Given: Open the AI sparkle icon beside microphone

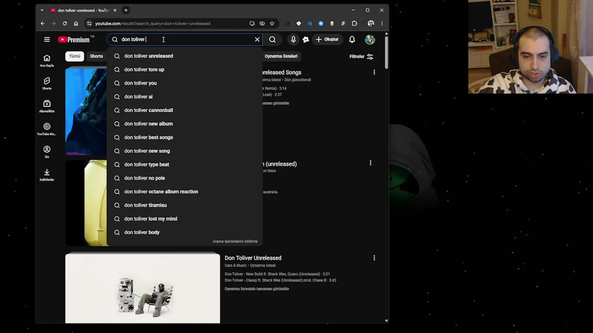Looking at the screenshot, I should (306, 39).
